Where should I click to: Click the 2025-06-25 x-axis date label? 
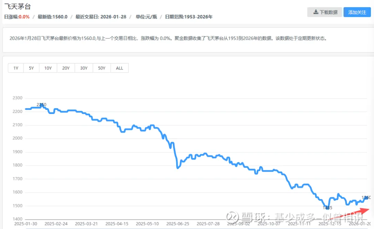[178, 224]
